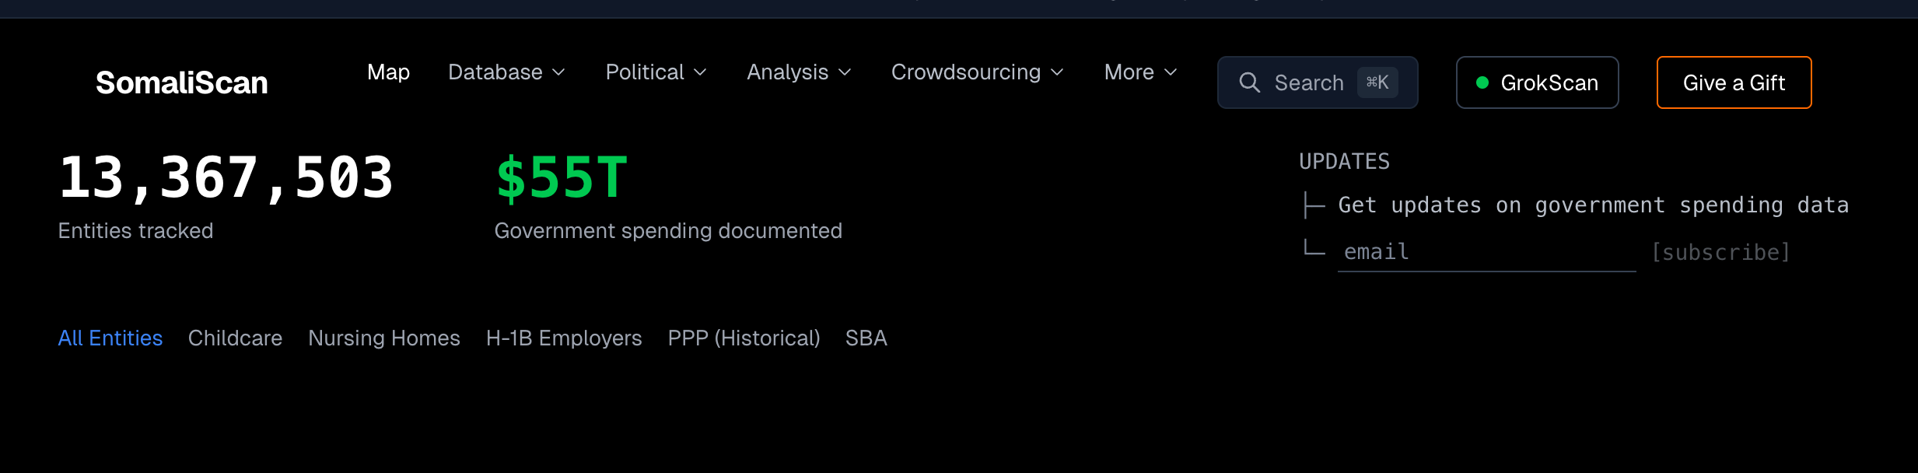The width and height of the screenshot is (1918, 473).
Task: Click the Give a Gift button
Action: coord(1734,82)
